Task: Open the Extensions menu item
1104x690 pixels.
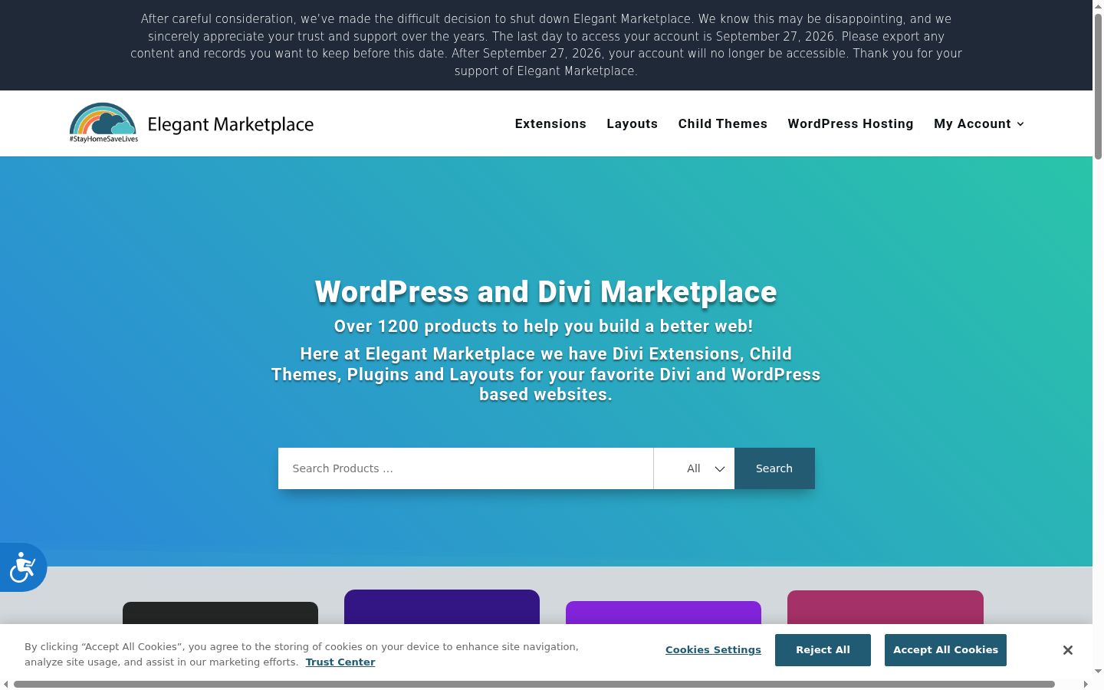Action: pyautogui.click(x=550, y=124)
